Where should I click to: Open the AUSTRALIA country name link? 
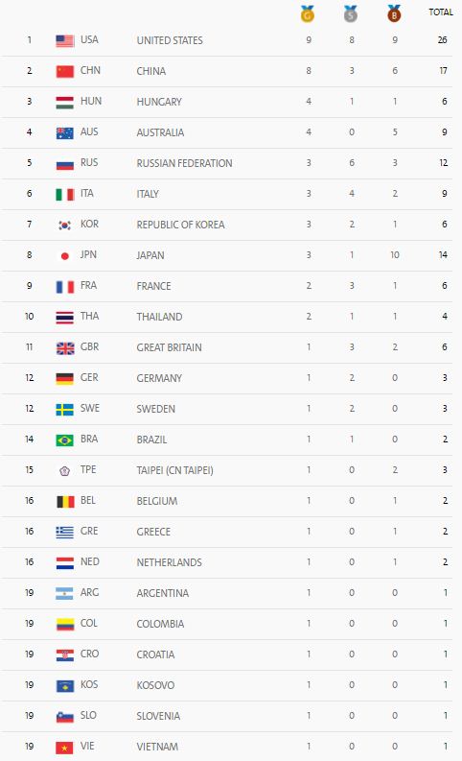point(160,132)
